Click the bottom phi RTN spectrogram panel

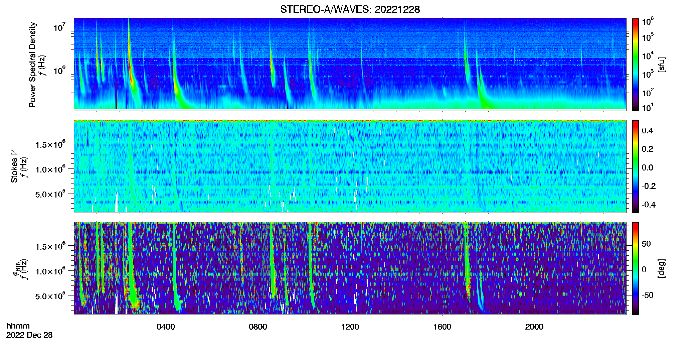350,268
